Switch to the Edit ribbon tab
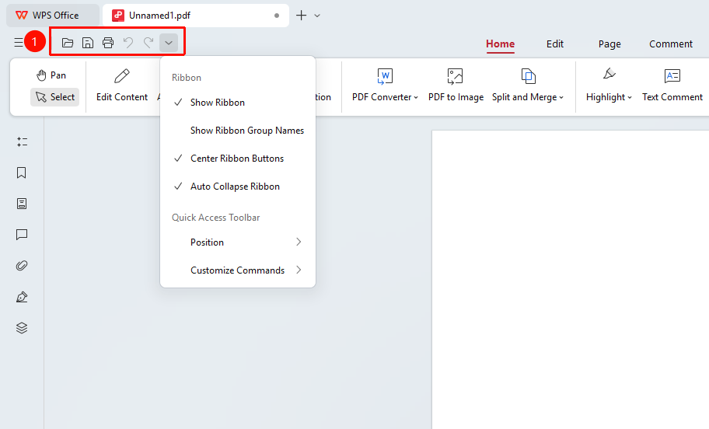Image resolution: width=709 pixels, height=429 pixels. [x=555, y=44]
